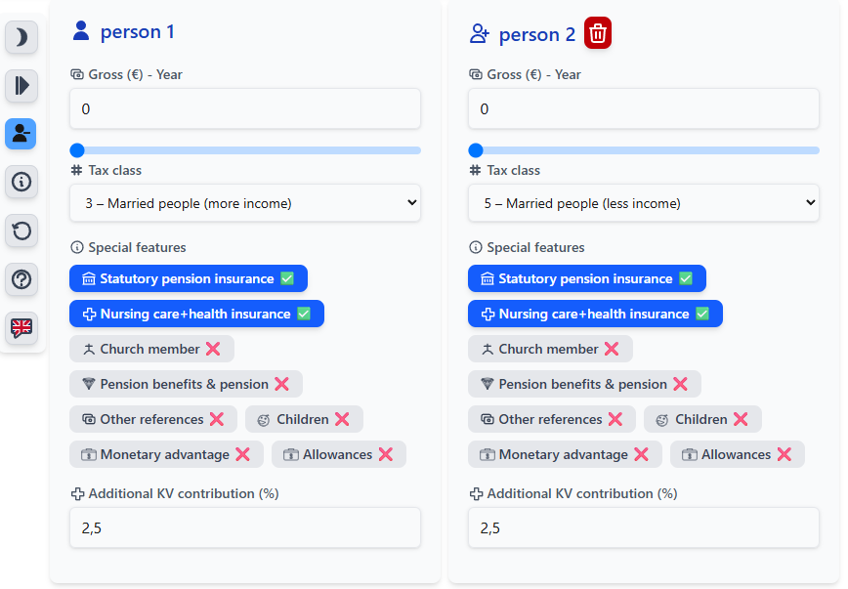This screenshot has width=848, height=589.
Task: Delete person 2 with trash icon
Action: point(598,34)
